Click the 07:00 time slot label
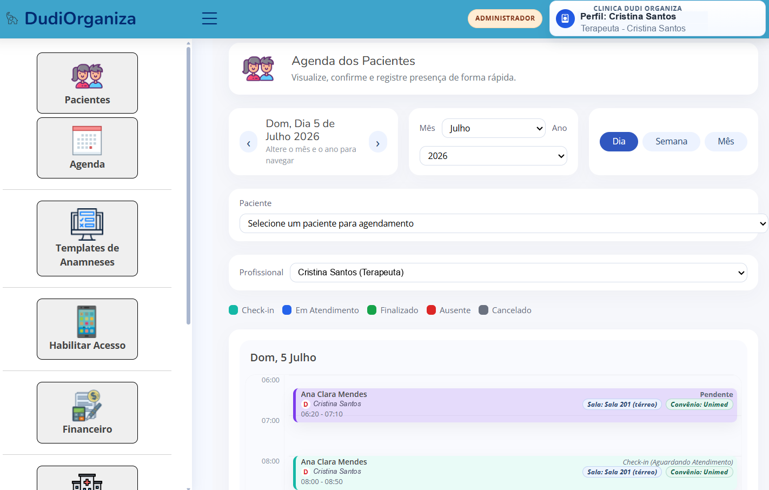The image size is (769, 490). tap(270, 421)
